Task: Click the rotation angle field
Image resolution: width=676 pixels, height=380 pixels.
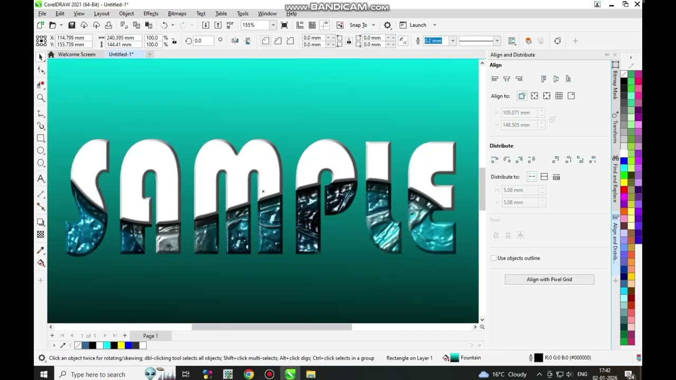Action: coord(203,41)
